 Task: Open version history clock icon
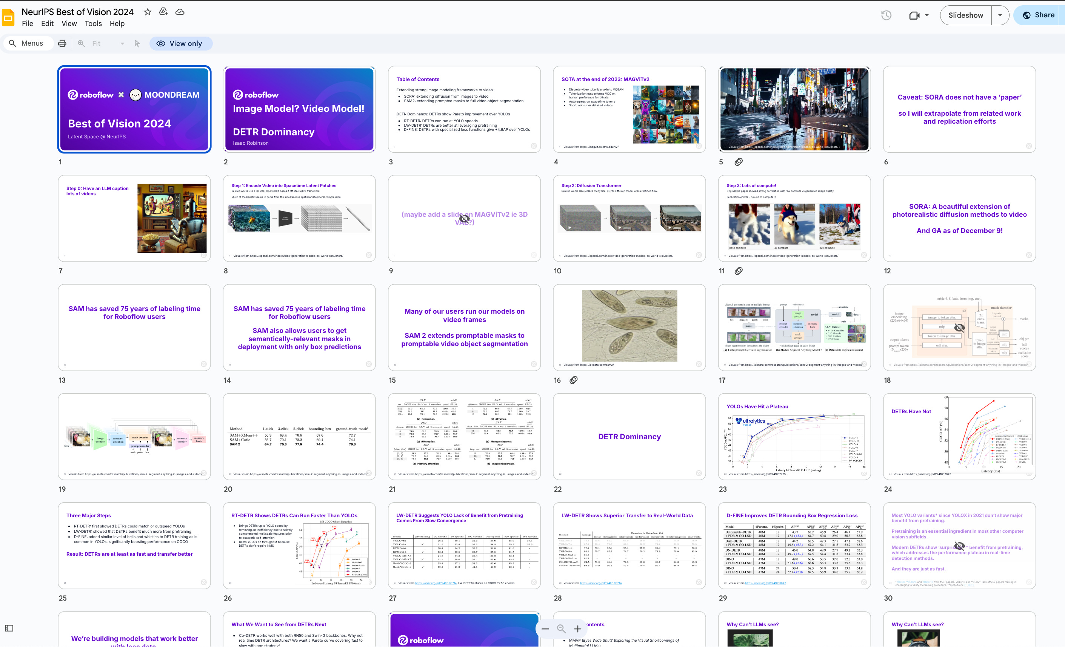886,15
